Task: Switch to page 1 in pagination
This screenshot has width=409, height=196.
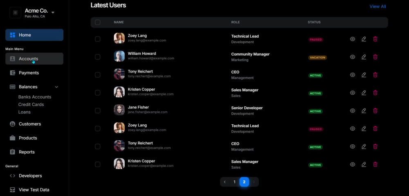Action: coord(234,182)
